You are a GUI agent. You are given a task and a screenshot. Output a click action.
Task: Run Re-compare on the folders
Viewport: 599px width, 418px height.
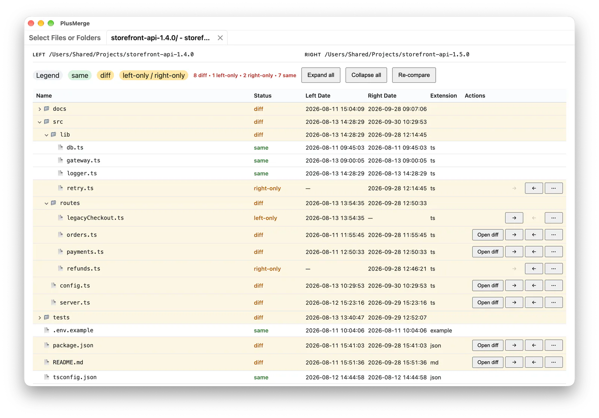click(414, 75)
